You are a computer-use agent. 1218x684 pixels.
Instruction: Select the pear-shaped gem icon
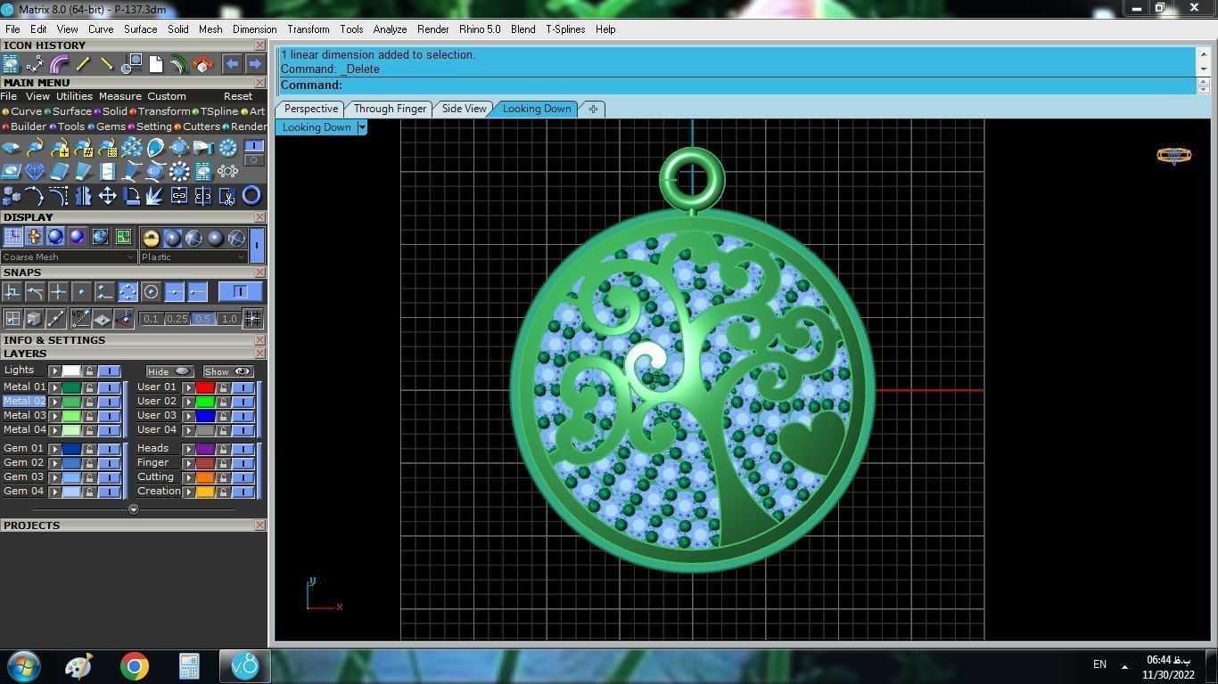point(155,147)
